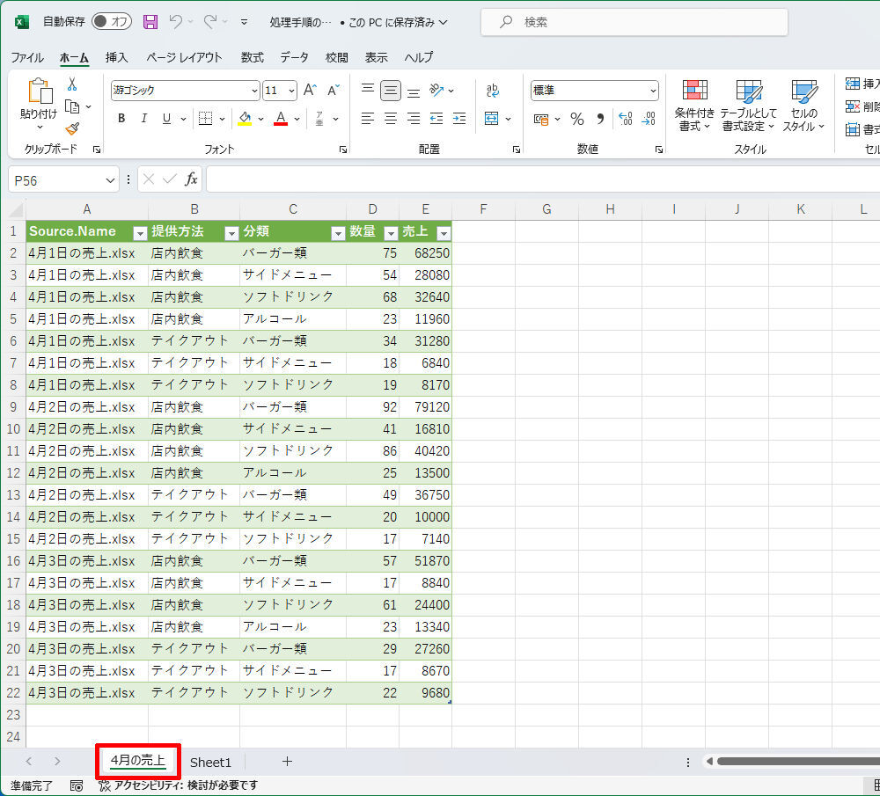The width and height of the screenshot is (880, 796).
Task: Click the Insert Function fx icon
Action: point(191,179)
